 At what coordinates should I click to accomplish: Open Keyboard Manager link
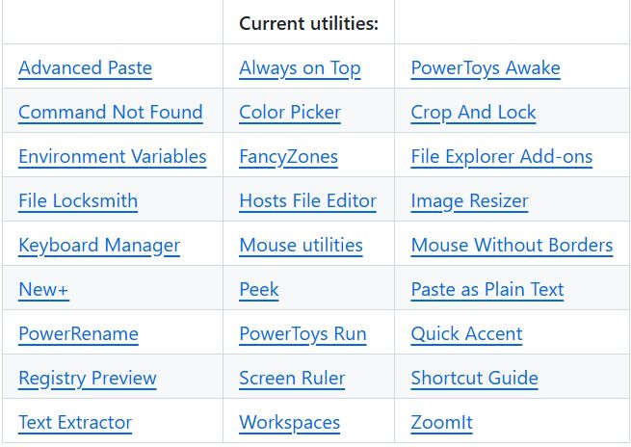(99, 246)
